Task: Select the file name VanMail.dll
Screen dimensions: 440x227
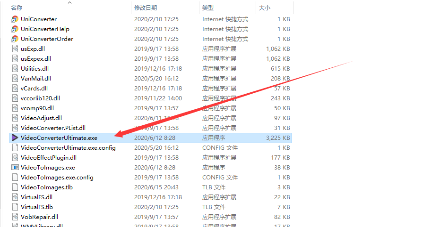Action: click(36, 79)
